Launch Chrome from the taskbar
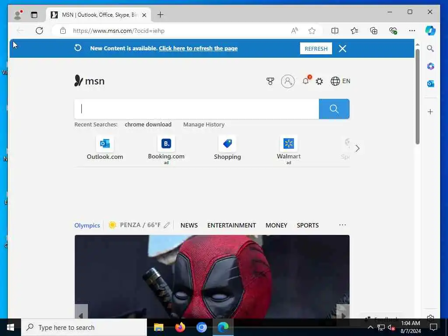 point(201,327)
